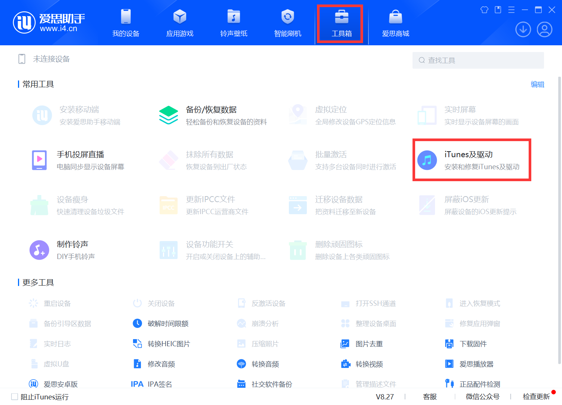Viewport: 562px width, 405px height.
Task: Click 进入恢复模式 tool
Action: (472, 303)
